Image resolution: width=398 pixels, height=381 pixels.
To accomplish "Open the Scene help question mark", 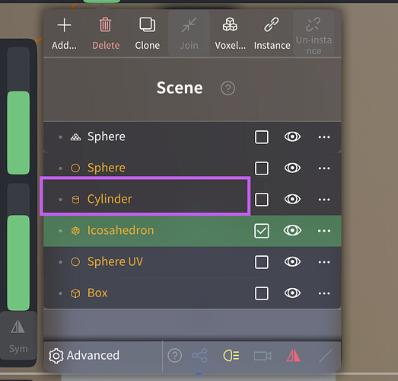I will (228, 88).
